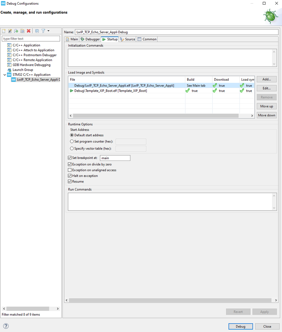Click the Close button
The width and height of the screenshot is (282, 332).
pyautogui.click(x=267, y=326)
